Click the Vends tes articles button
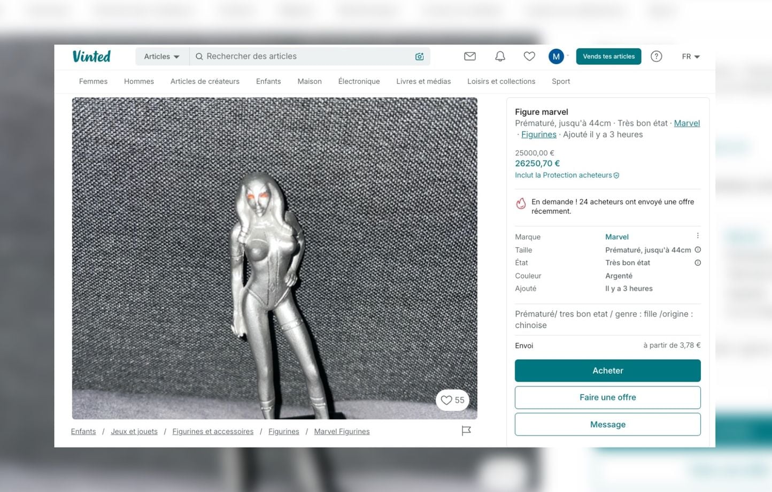Image resolution: width=772 pixels, height=492 pixels. click(x=608, y=56)
